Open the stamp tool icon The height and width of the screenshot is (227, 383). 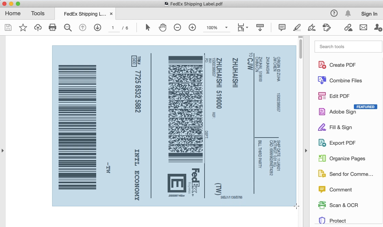tap(326, 27)
